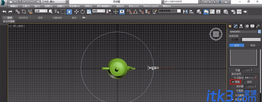Select the Bind to Space Warp tool
This screenshot has width=262, height=102.
pyautogui.click(x=30, y=11)
